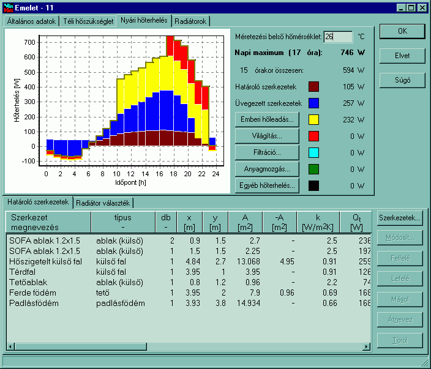
Task: Open the Egyéb hőterhelés button
Action: 267,185
